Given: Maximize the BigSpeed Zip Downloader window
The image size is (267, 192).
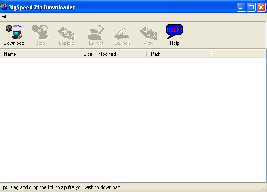Looking at the screenshot, I should tap(251, 7).
